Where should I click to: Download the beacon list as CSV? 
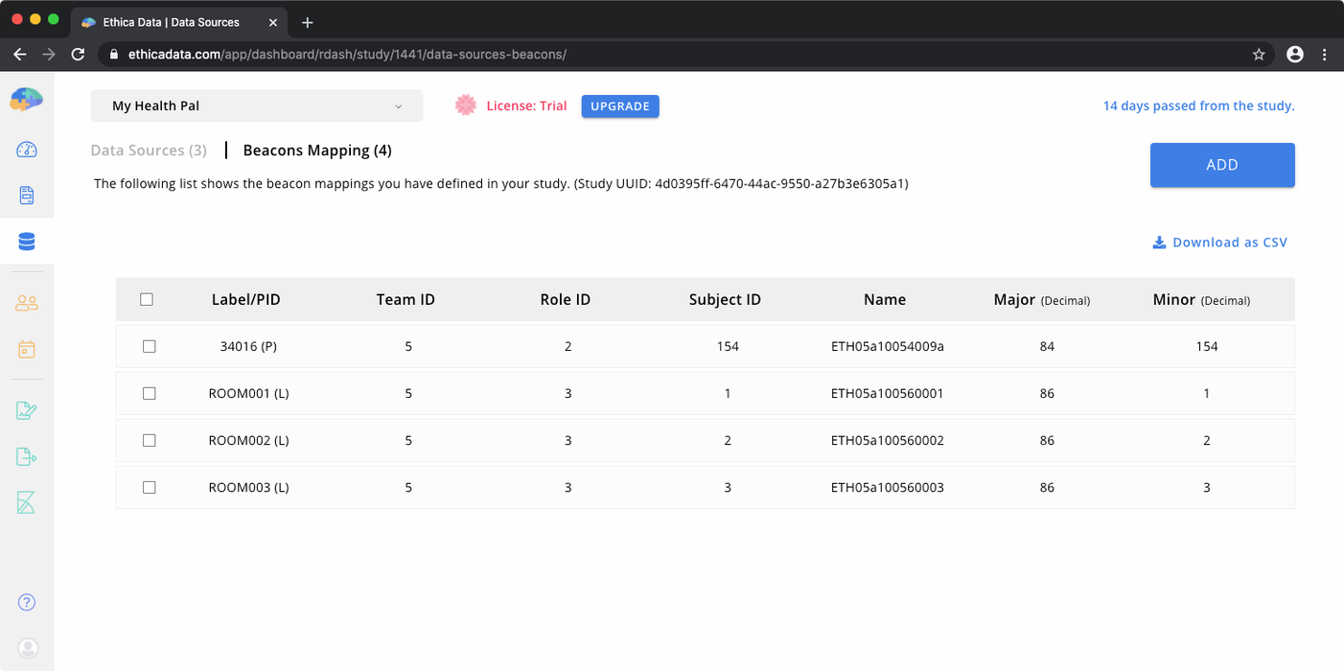(1219, 243)
